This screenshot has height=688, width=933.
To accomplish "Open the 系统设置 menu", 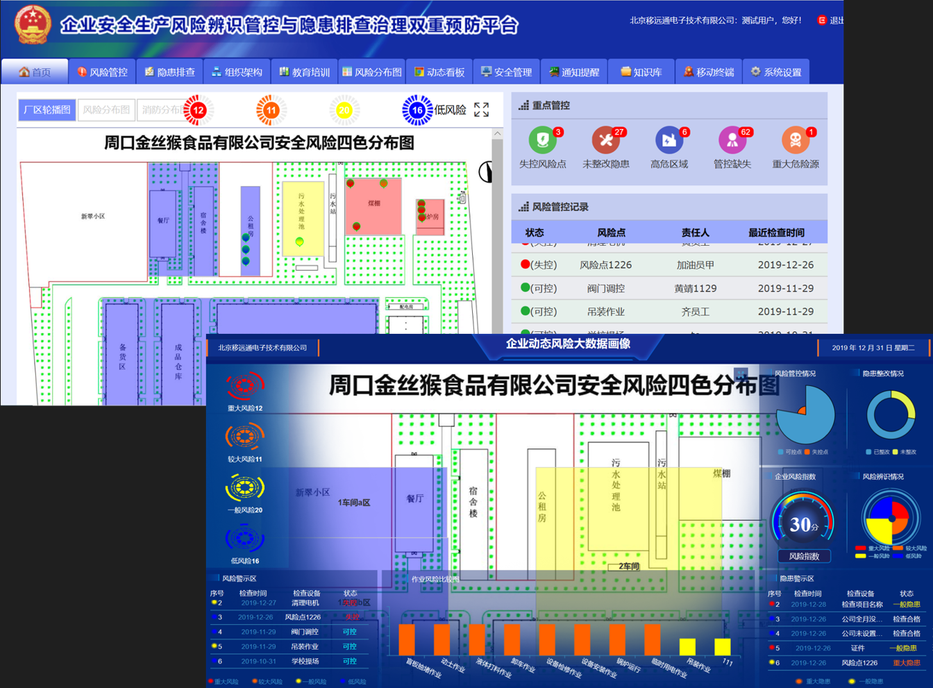I will click(x=776, y=72).
